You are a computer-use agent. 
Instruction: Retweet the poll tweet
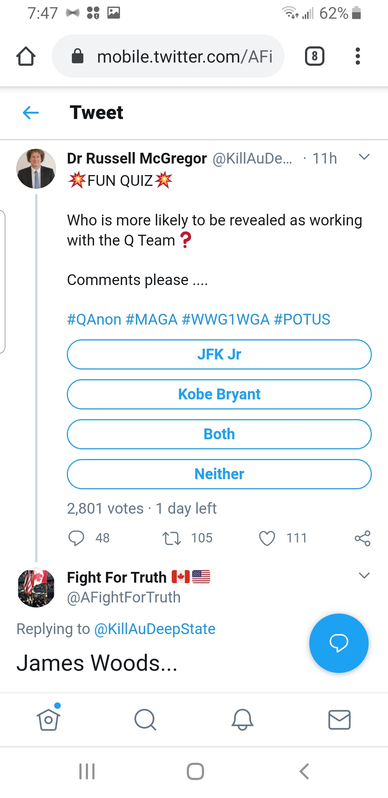(x=172, y=538)
